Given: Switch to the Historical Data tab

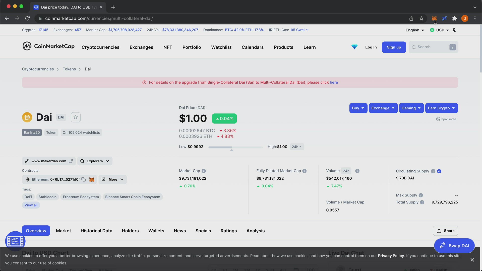Looking at the screenshot, I should click(x=96, y=231).
